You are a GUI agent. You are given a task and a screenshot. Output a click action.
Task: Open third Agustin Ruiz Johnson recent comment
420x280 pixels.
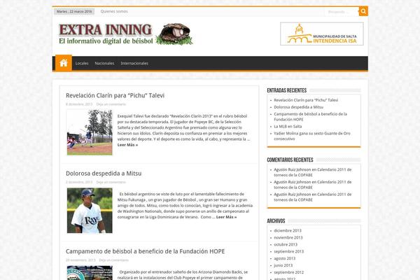(x=313, y=197)
